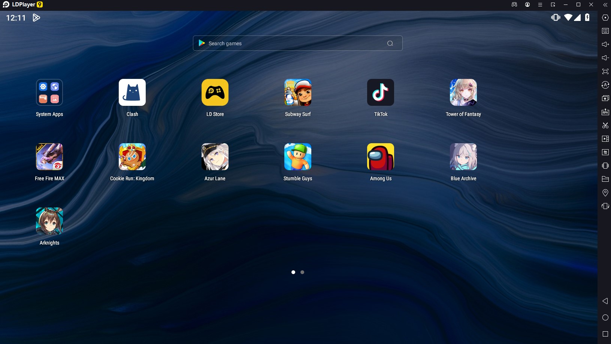Open user account icon in title bar

(x=527, y=4)
